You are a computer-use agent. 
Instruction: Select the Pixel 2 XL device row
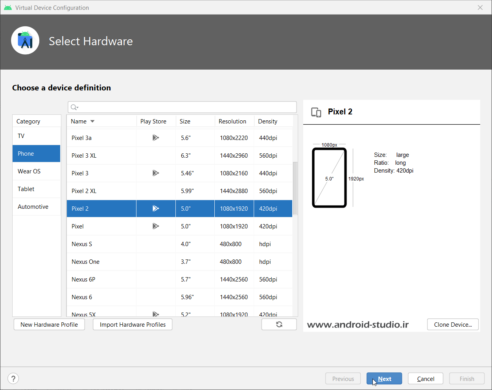[x=180, y=191]
